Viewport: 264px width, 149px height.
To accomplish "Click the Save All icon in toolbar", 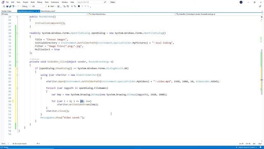I will point(10,7).
